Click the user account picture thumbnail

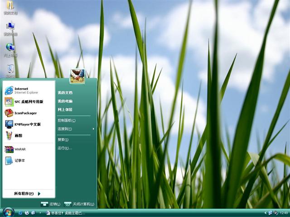[77, 76]
